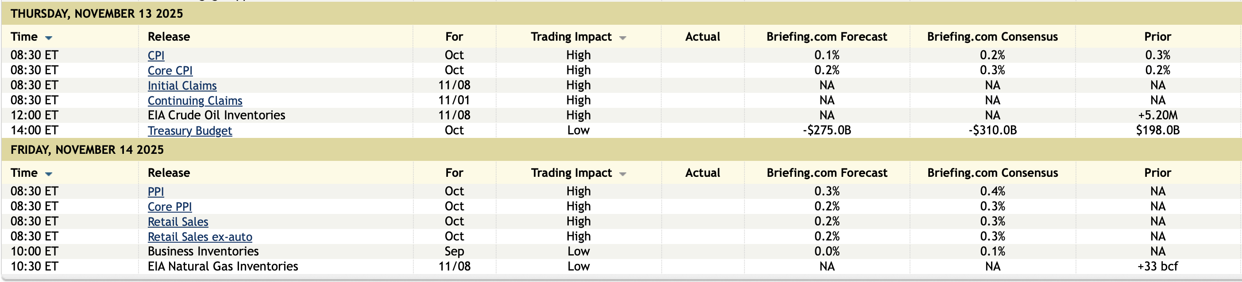Click the EIA Natural Gas Inventories row name
The height and width of the screenshot is (282, 1242).
pos(223,267)
